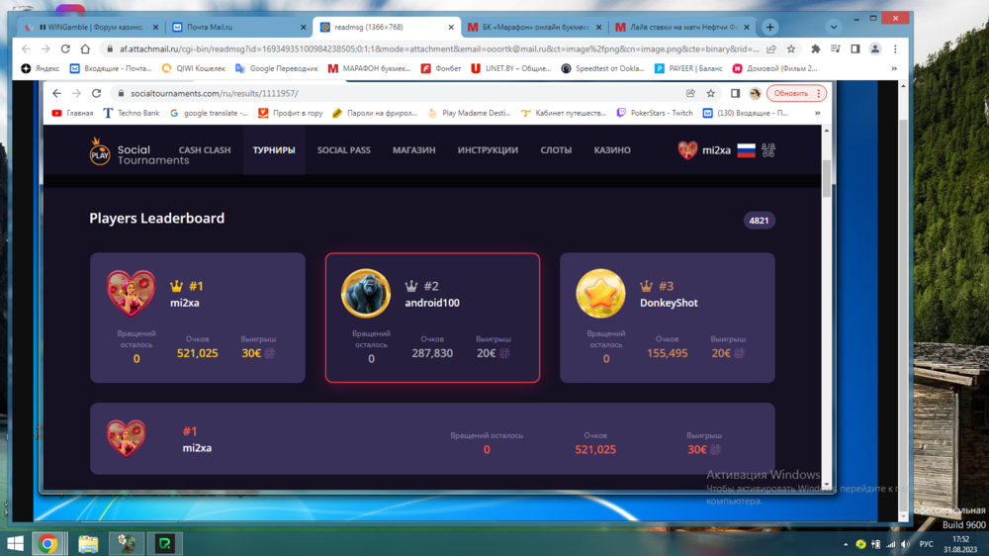Image resolution: width=989 pixels, height=556 pixels.
Task: Click the QIWI Кошелек bookmark
Action: (198, 68)
